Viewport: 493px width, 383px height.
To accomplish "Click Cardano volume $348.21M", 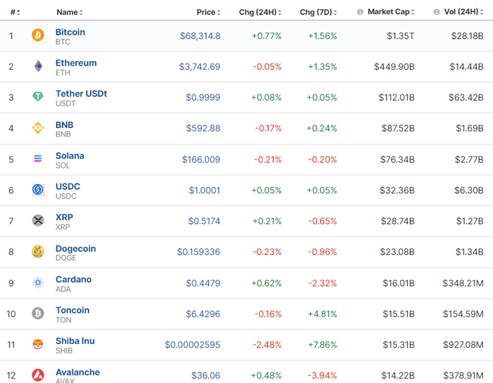I will click(x=463, y=283).
